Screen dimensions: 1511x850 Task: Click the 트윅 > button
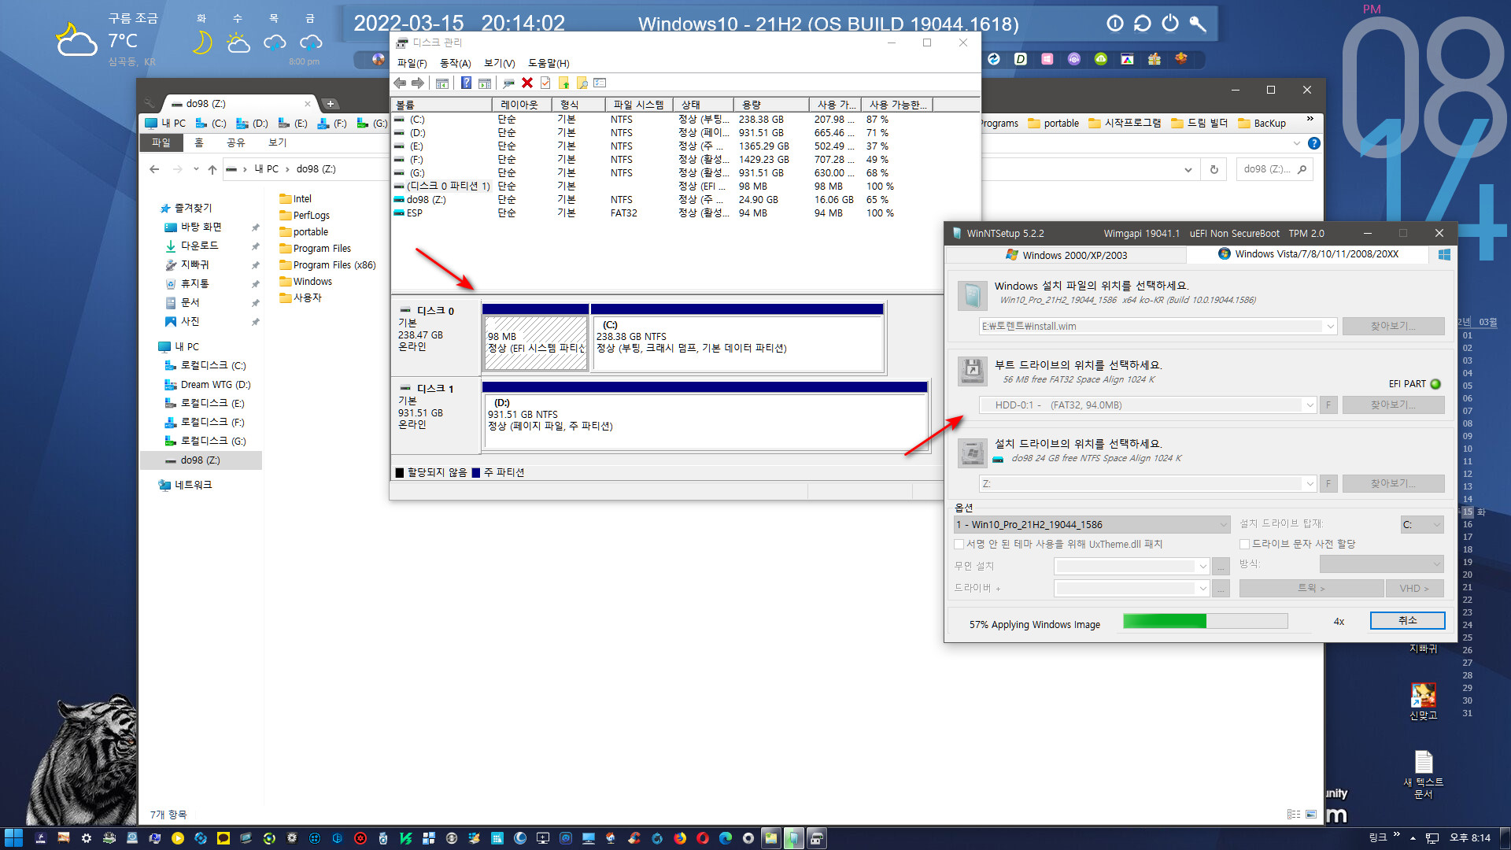pos(1311,588)
